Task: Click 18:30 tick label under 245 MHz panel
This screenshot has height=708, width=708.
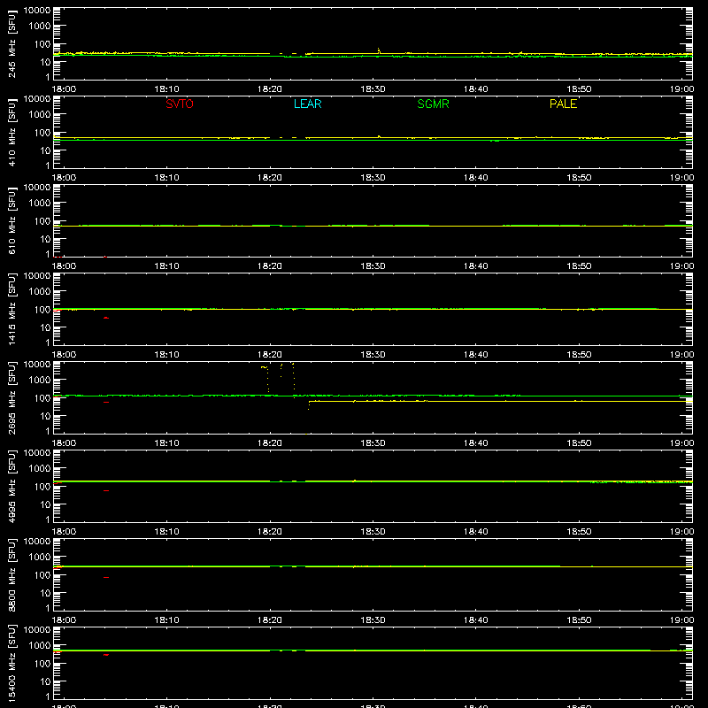Action: 373,89
